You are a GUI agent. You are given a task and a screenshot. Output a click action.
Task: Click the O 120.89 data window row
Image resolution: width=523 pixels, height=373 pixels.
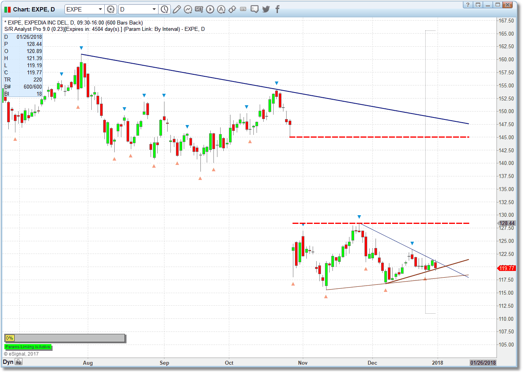[23, 51]
